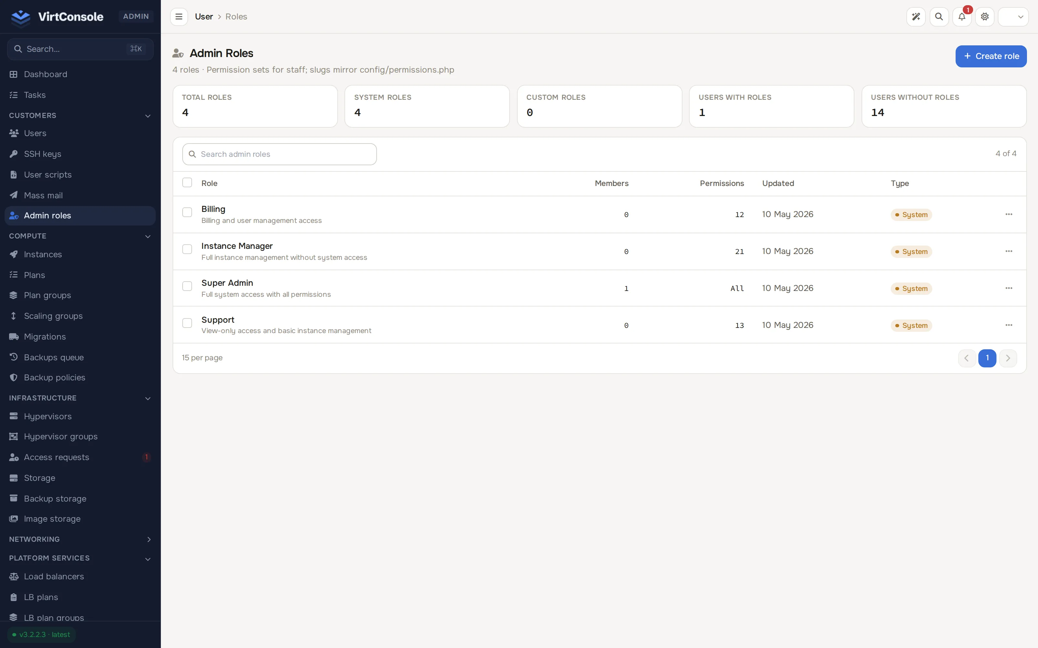
Task: Open Access requests in the sidebar
Action: tap(80, 457)
